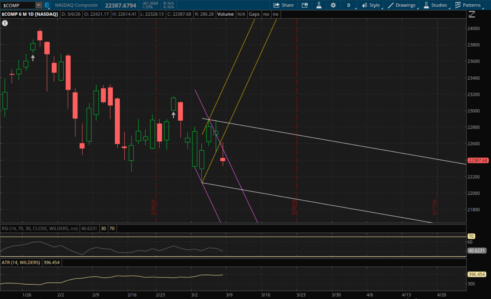
Task: Open the $COMP symbol dropdown arrow
Action: pos(39,5)
